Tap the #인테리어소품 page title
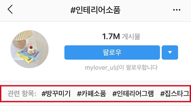This screenshot has height=106, width=191. click(x=95, y=10)
